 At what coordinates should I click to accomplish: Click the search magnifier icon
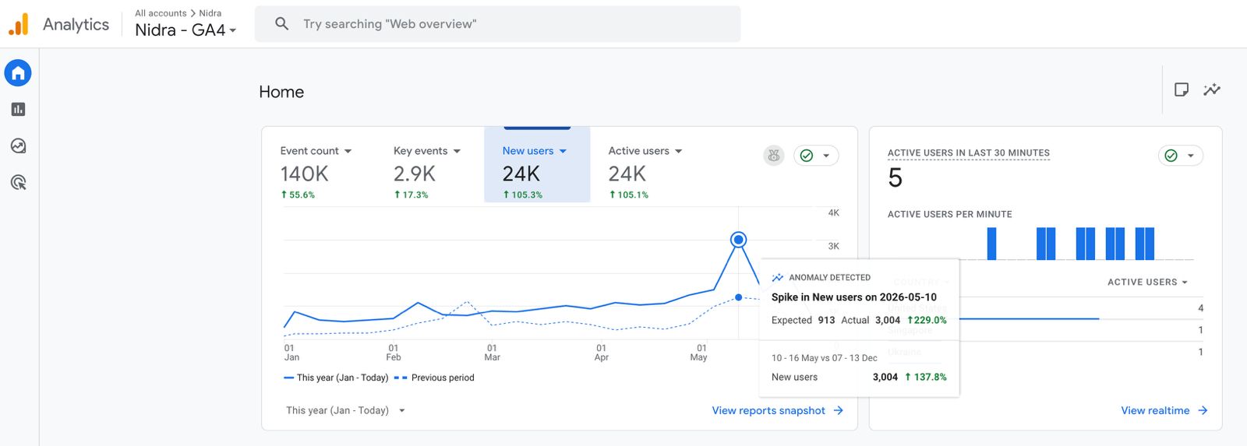pyautogui.click(x=282, y=24)
